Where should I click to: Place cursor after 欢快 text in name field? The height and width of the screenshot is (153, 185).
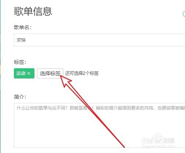[26, 40]
